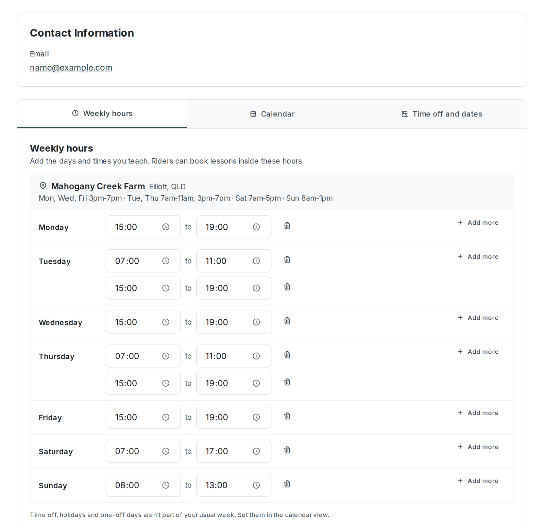
Task: Open clock picker for Sunday start time
Action: pos(166,485)
